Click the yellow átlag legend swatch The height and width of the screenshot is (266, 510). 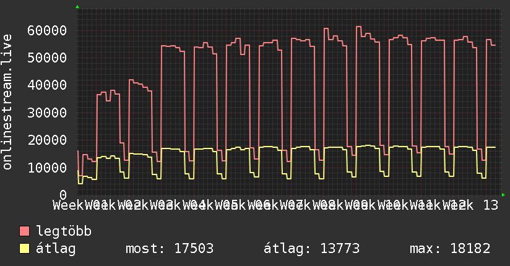[x=24, y=249]
